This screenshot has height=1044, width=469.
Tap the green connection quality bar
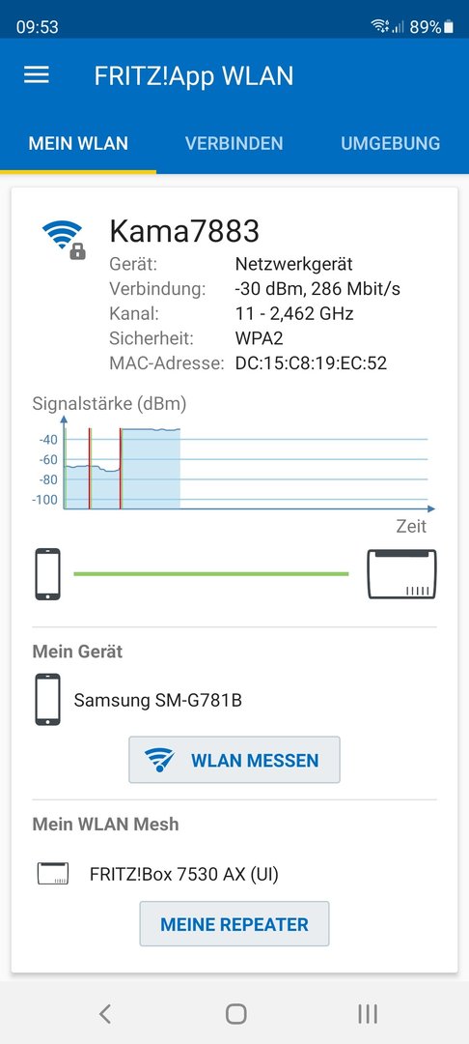point(211,573)
